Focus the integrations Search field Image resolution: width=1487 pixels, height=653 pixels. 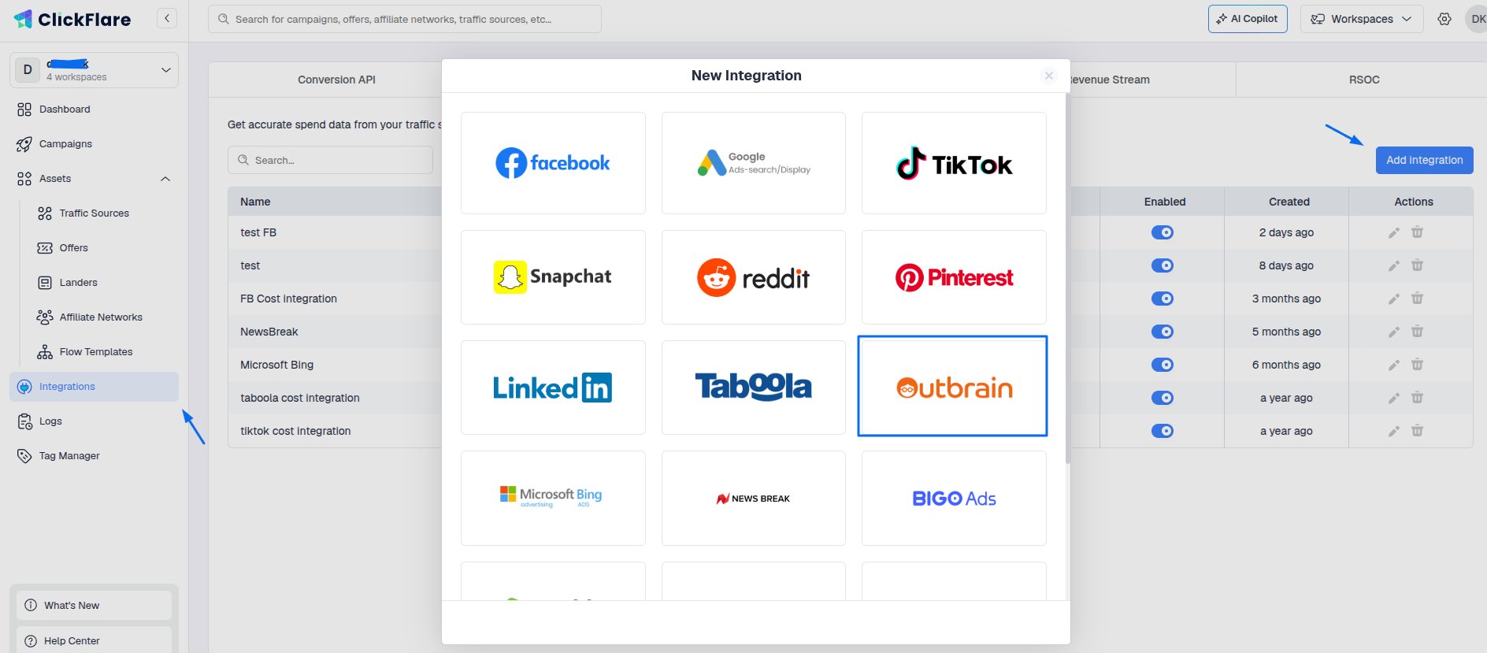(330, 160)
